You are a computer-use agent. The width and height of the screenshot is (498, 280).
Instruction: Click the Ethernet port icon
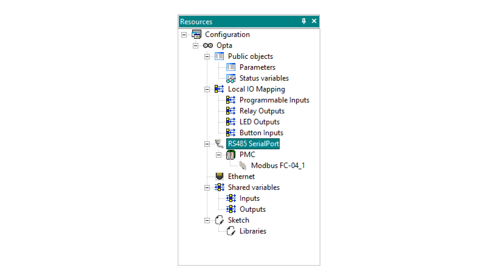219,176
